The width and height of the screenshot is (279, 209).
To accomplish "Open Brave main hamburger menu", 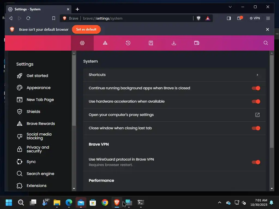I will coord(268,18).
